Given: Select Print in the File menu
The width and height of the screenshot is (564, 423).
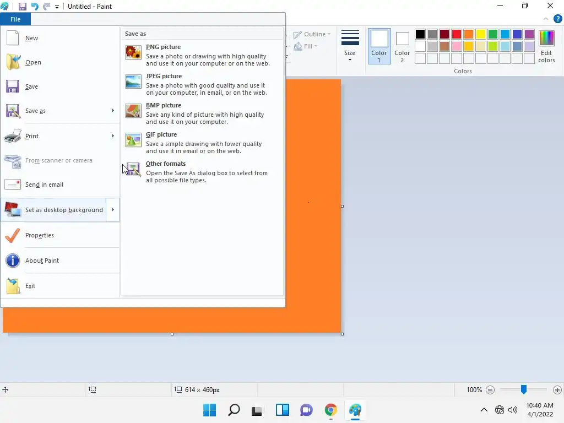Looking at the screenshot, I should tap(54, 136).
